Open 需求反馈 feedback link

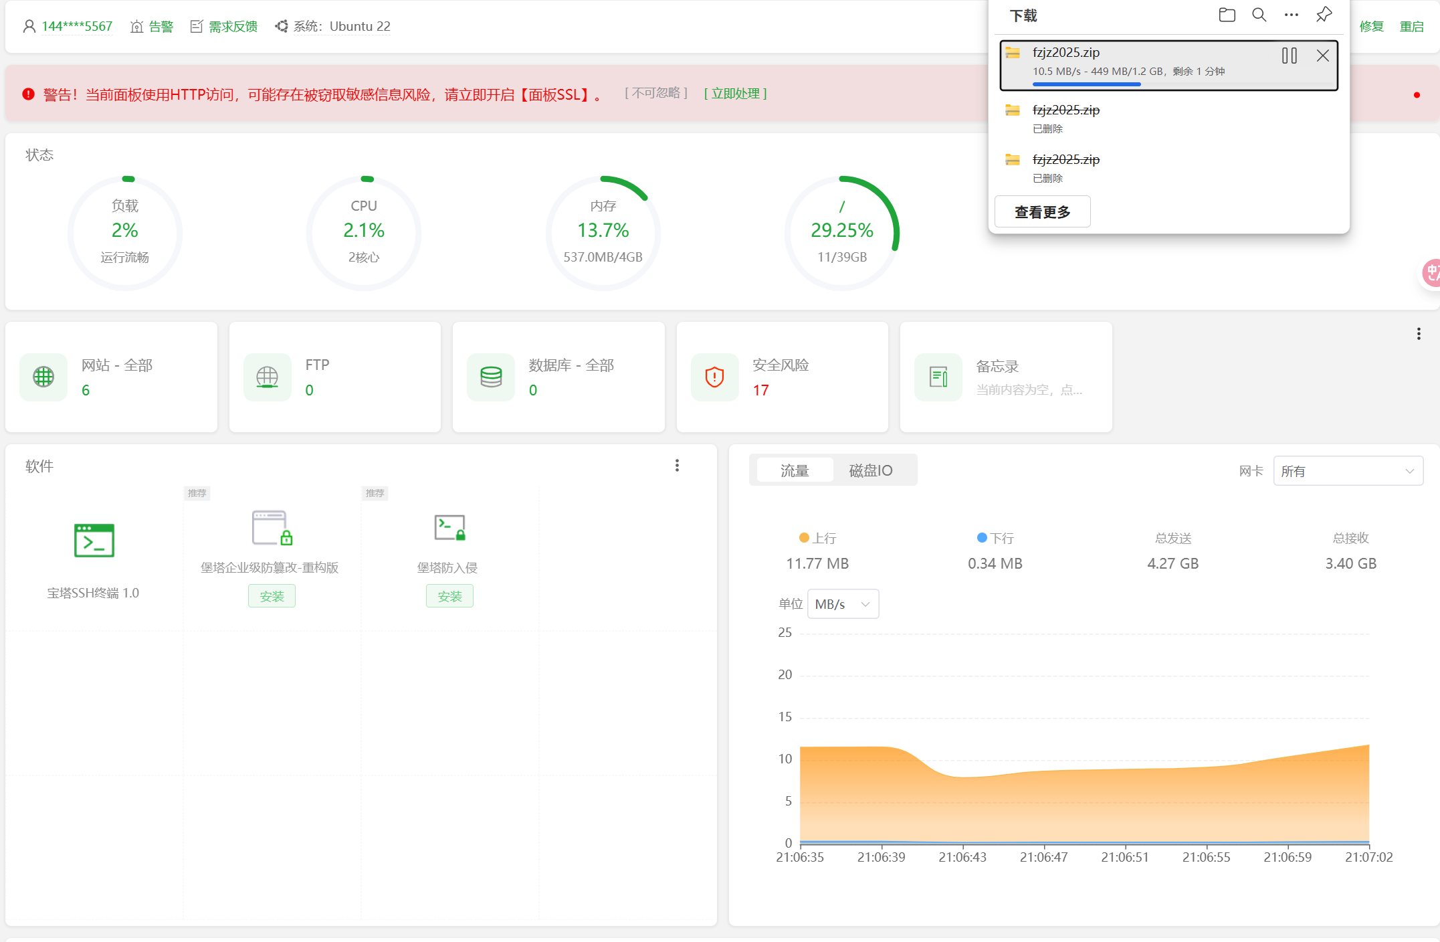coord(233,26)
